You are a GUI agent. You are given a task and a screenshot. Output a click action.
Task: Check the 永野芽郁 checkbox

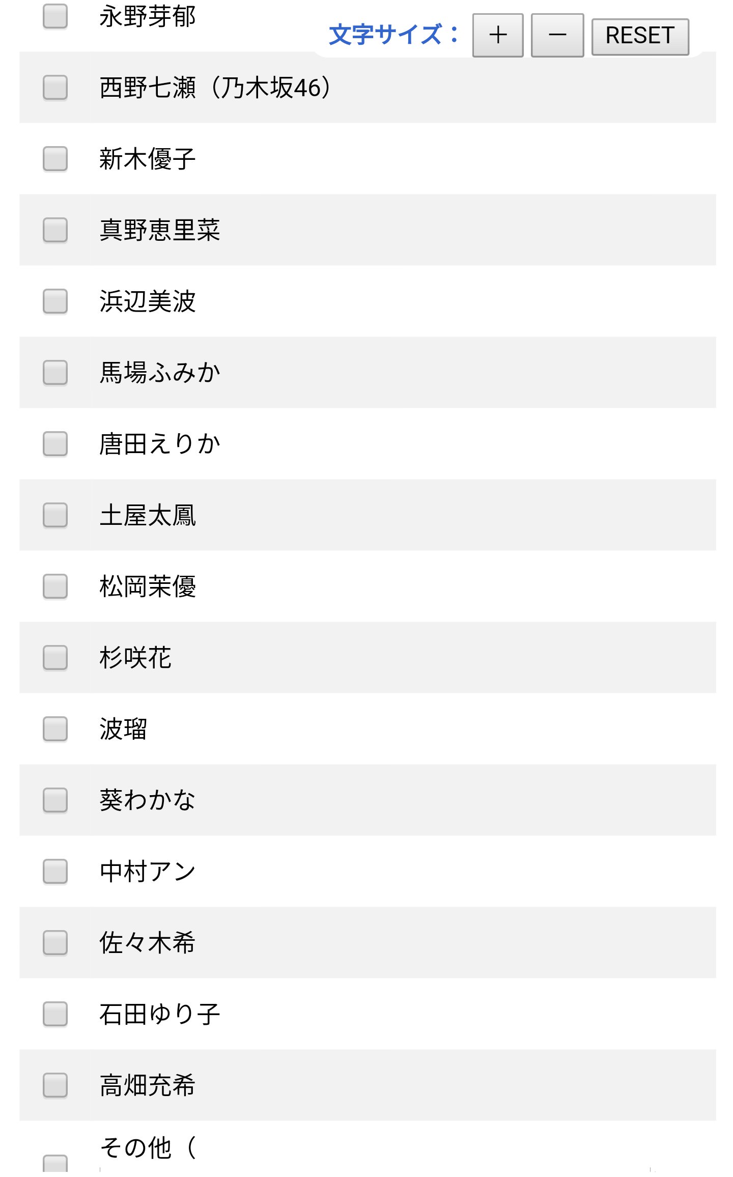[x=55, y=16]
